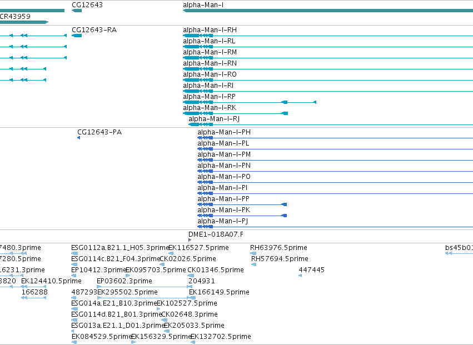Select EST RH57694.5prime
The width and height of the screenshot is (473, 345).
point(280,259)
